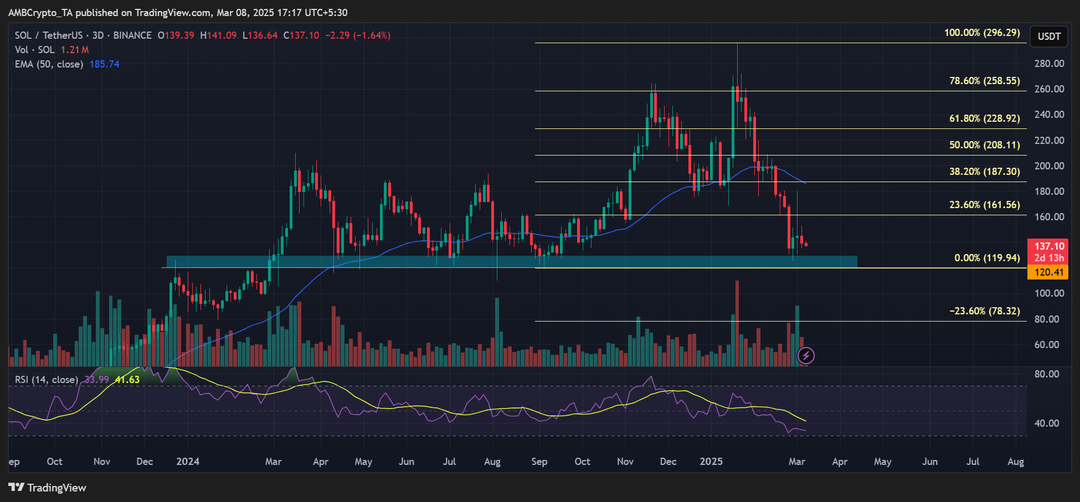This screenshot has width=1080, height=502.
Task: Click the RSI value 41.63
Action: coord(127,380)
